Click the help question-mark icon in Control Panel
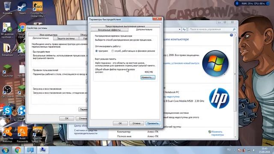 pos(231,35)
